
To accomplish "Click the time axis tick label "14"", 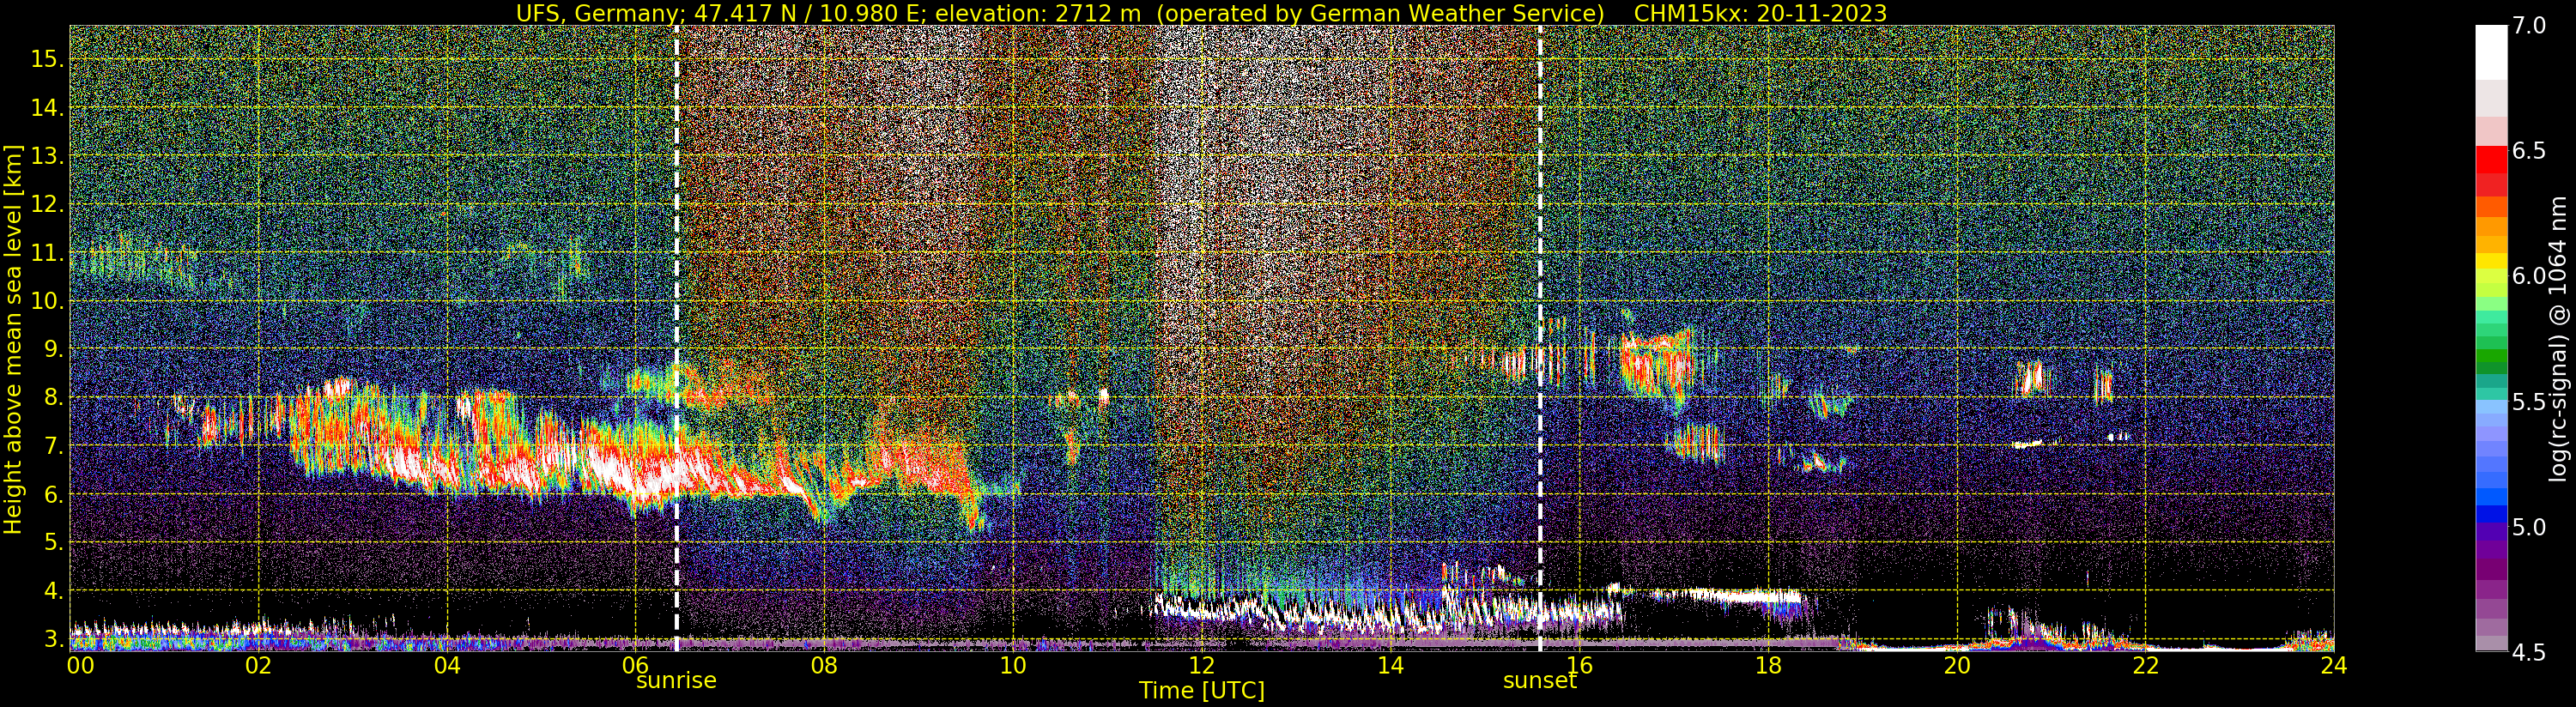I will tap(1390, 665).
